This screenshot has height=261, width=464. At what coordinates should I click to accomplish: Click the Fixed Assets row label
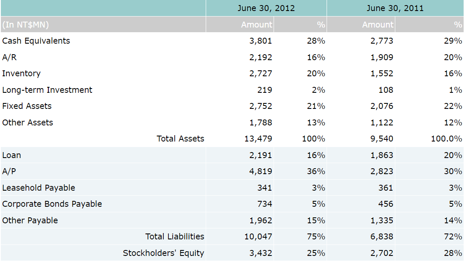pos(27,106)
